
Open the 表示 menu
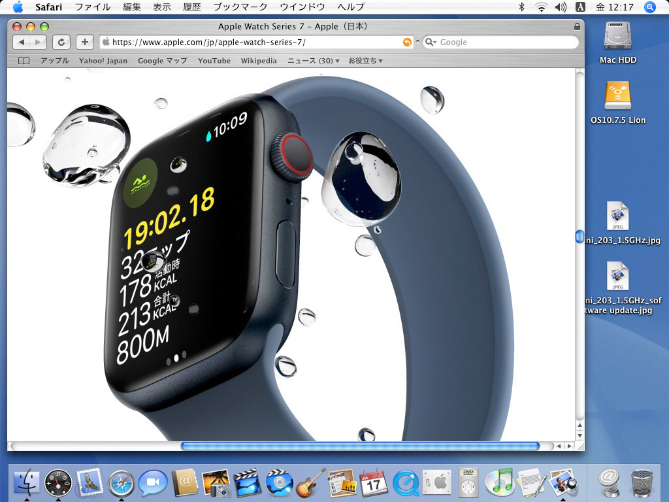pos(162,7)
